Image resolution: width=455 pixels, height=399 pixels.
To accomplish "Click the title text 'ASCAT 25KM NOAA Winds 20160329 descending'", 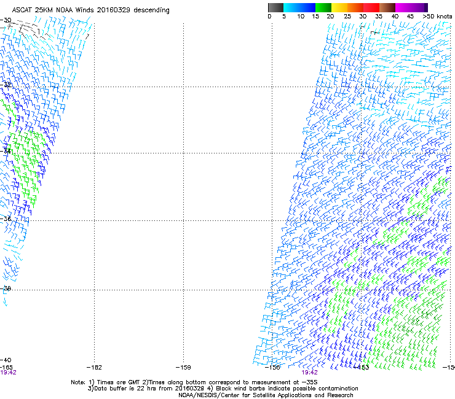I will coord(90,10).
